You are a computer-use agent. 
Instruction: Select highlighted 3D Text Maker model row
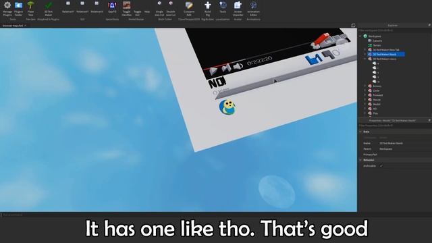point(385,54)
